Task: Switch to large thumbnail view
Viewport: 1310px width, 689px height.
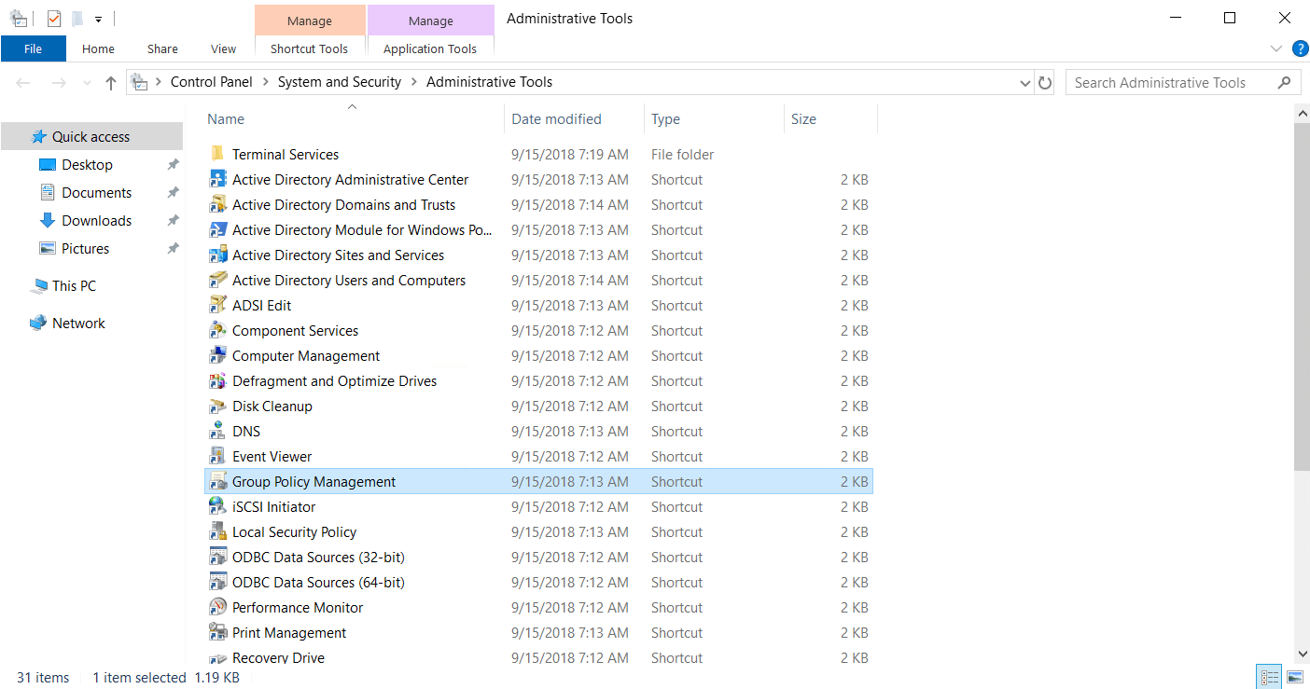Action: [1294, 676]
